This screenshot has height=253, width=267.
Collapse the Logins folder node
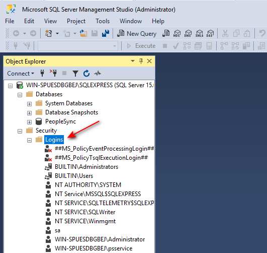[x=29, y=140]
